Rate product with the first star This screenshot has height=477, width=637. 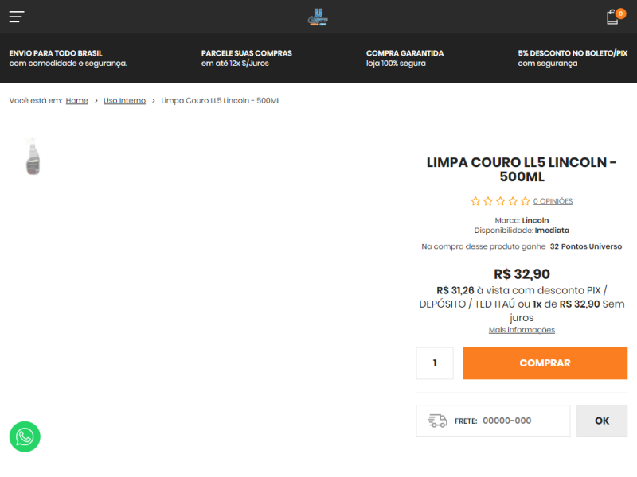tap(475, 201)
